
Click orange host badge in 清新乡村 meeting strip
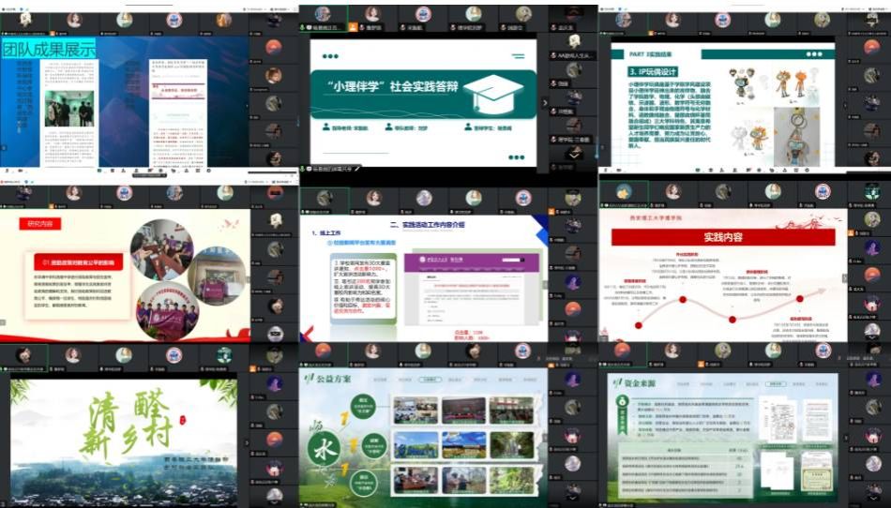(253, 369)
